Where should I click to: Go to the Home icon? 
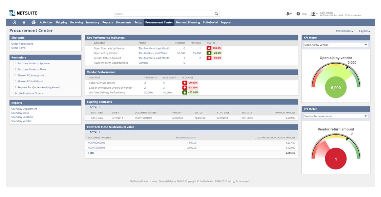(34, 22)
